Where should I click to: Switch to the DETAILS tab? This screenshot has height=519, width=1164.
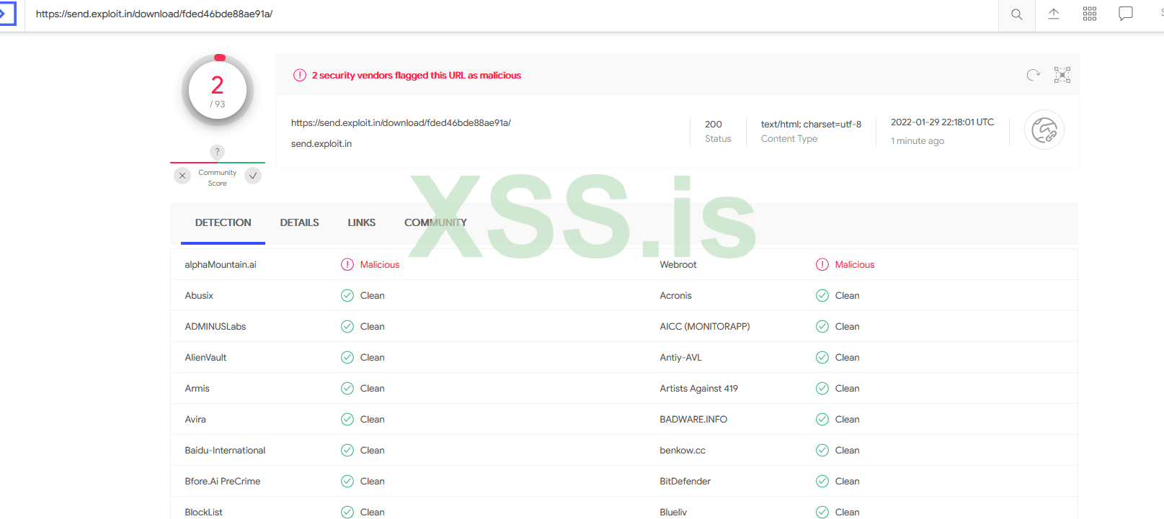[x=299, y=223]
